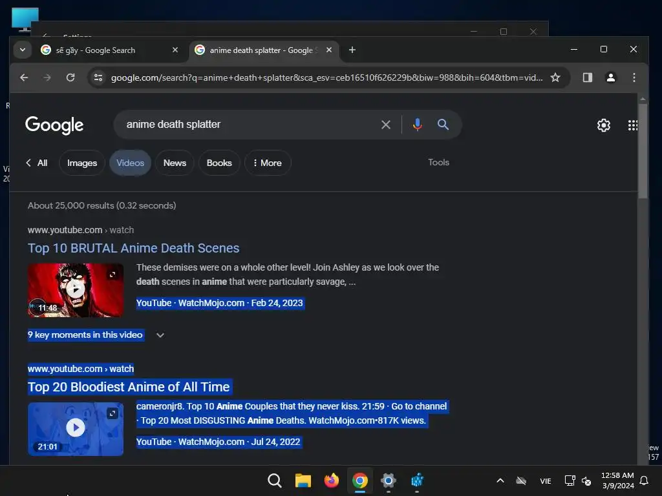Click the crossed-out cloud tray icon
Screen dimensions: 662x496
521,480
